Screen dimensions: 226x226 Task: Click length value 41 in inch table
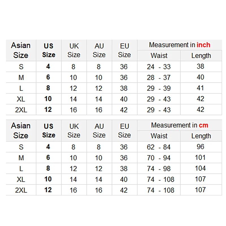[200, 88]
